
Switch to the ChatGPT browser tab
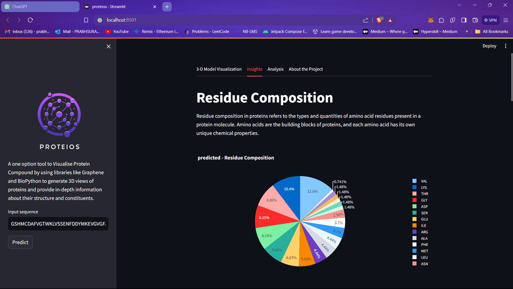pyautogui.click(x=40, y=6)
